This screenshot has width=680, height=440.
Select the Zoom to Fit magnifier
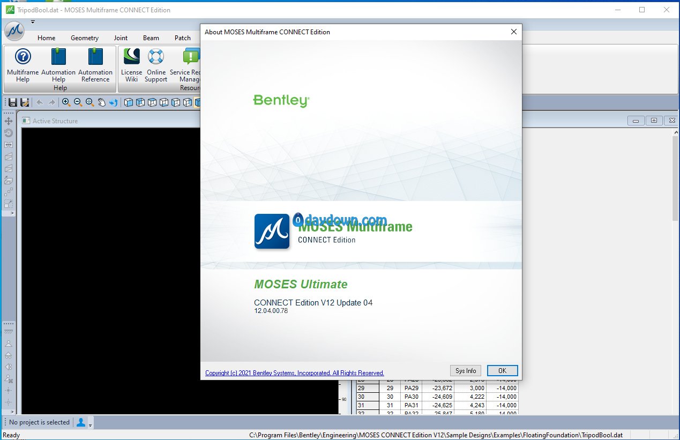click(x=89, y=102)
